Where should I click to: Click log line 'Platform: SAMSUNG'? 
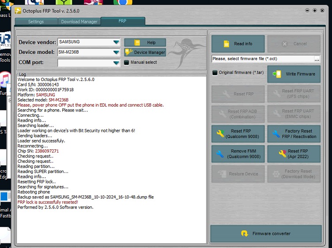[36, 95]
